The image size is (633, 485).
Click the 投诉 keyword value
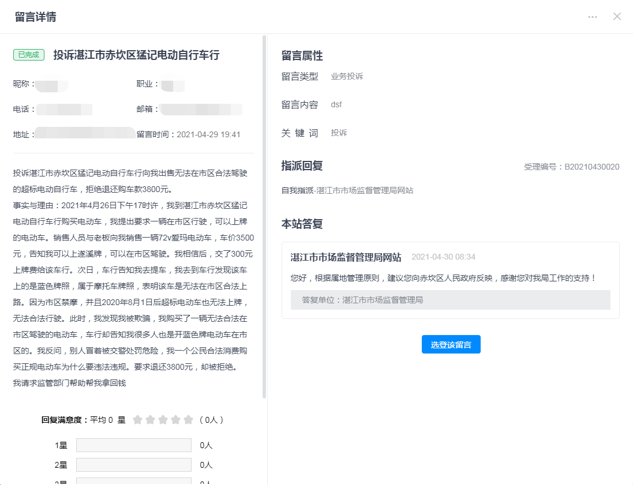coord(339,133)
